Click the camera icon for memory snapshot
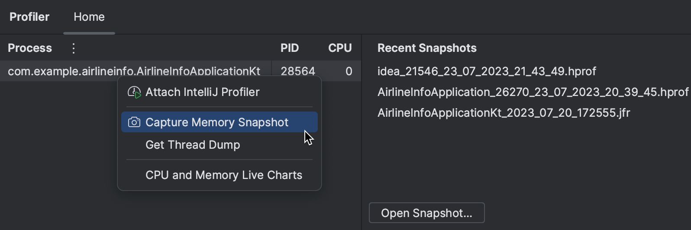The image size is (691, 230). (x=134, y=122)
